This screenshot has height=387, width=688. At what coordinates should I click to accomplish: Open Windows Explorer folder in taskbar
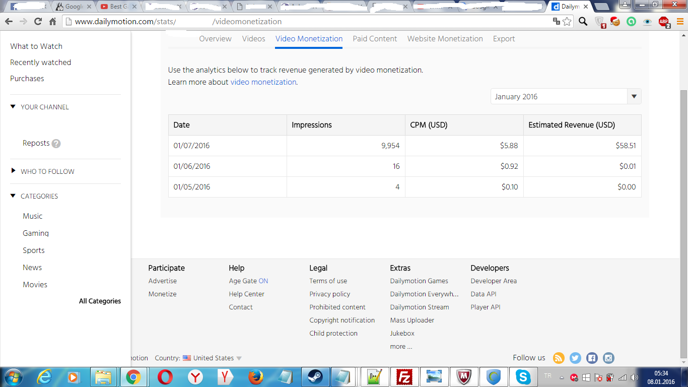coord(104,377)
